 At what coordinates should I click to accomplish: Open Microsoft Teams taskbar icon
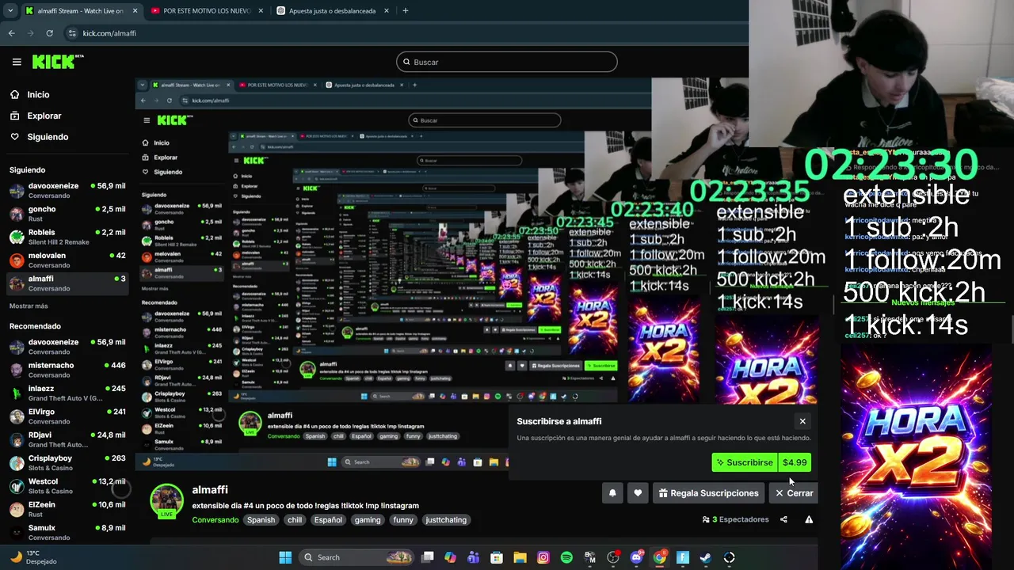(x=474, y=557)
